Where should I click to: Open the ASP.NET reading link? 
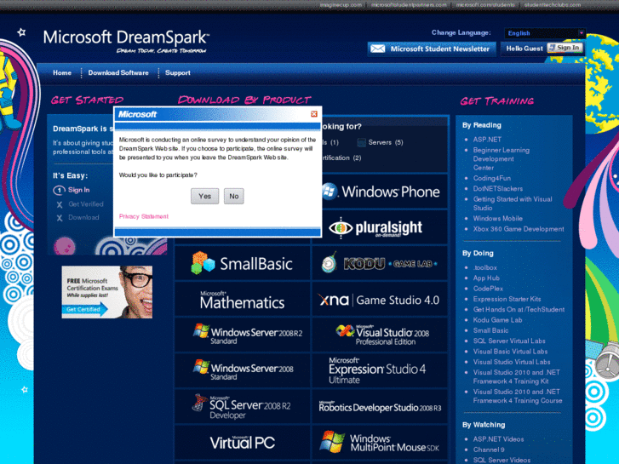[x=487, y=139]
